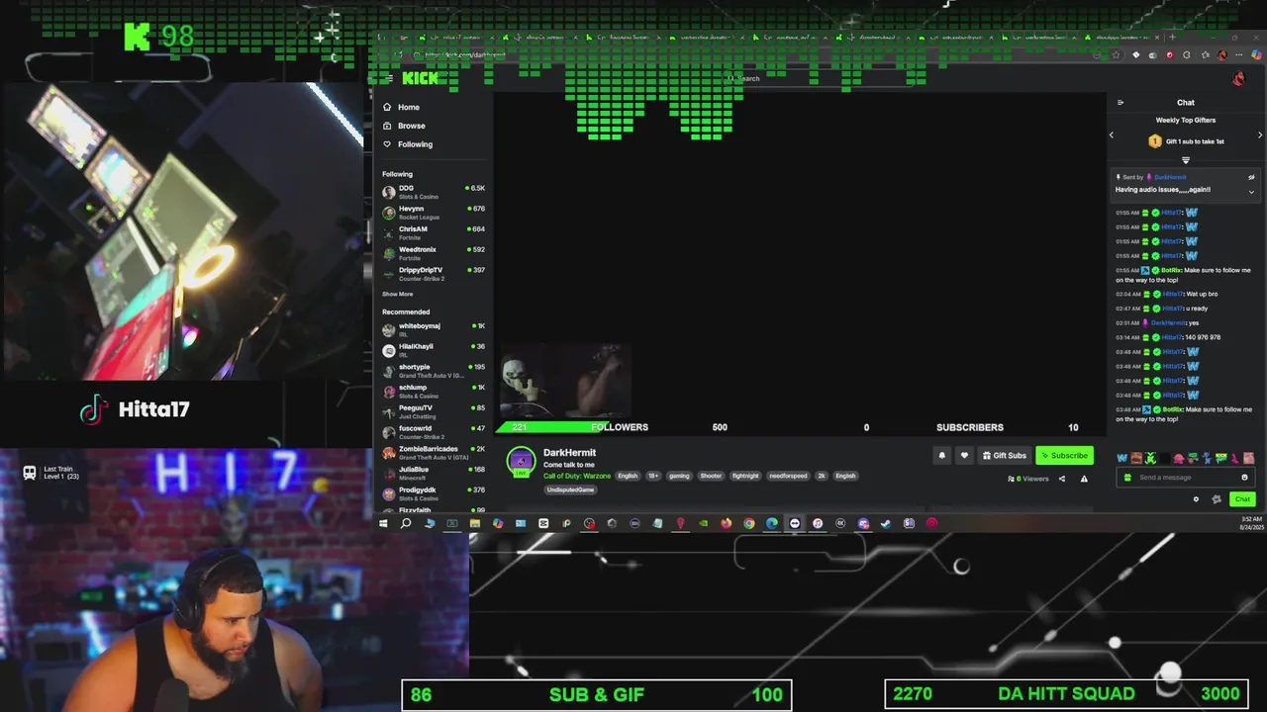
Task: Open the chat emote picker
Action: (1244, 478)
